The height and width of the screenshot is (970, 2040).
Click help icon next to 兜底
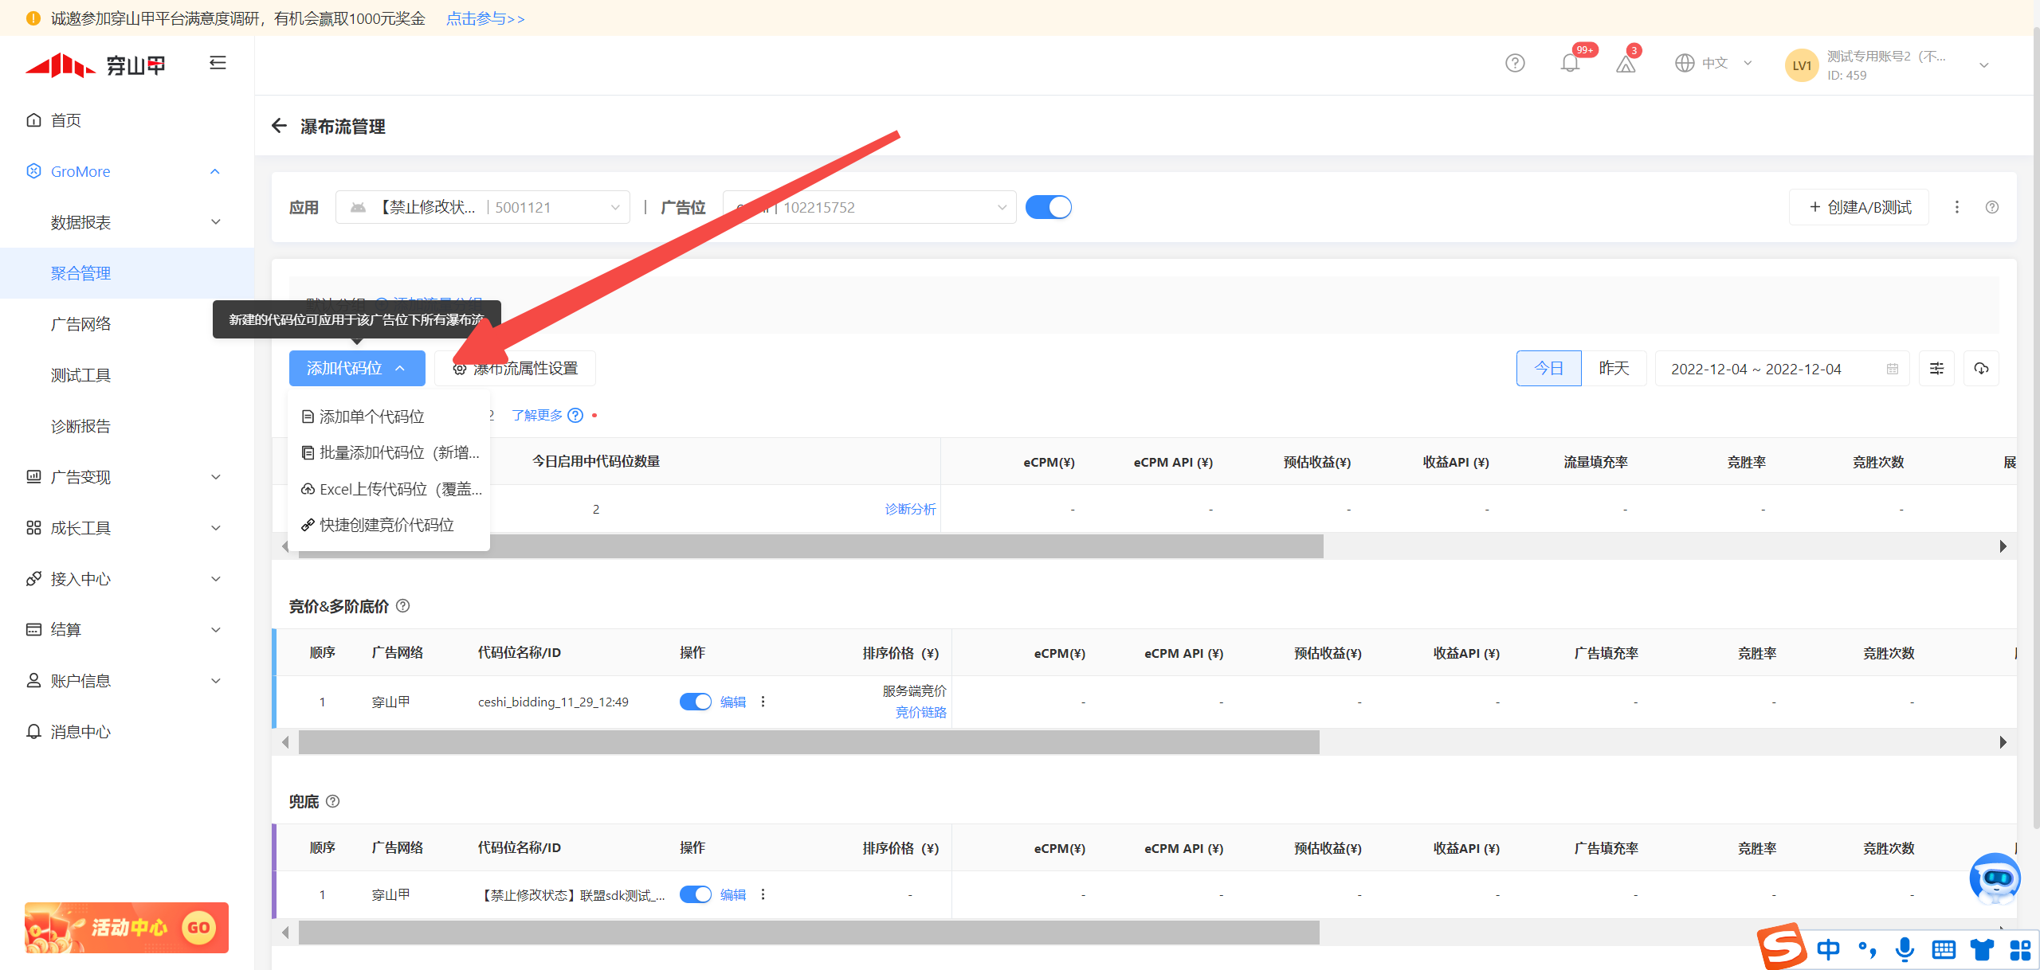coord(333,801)
